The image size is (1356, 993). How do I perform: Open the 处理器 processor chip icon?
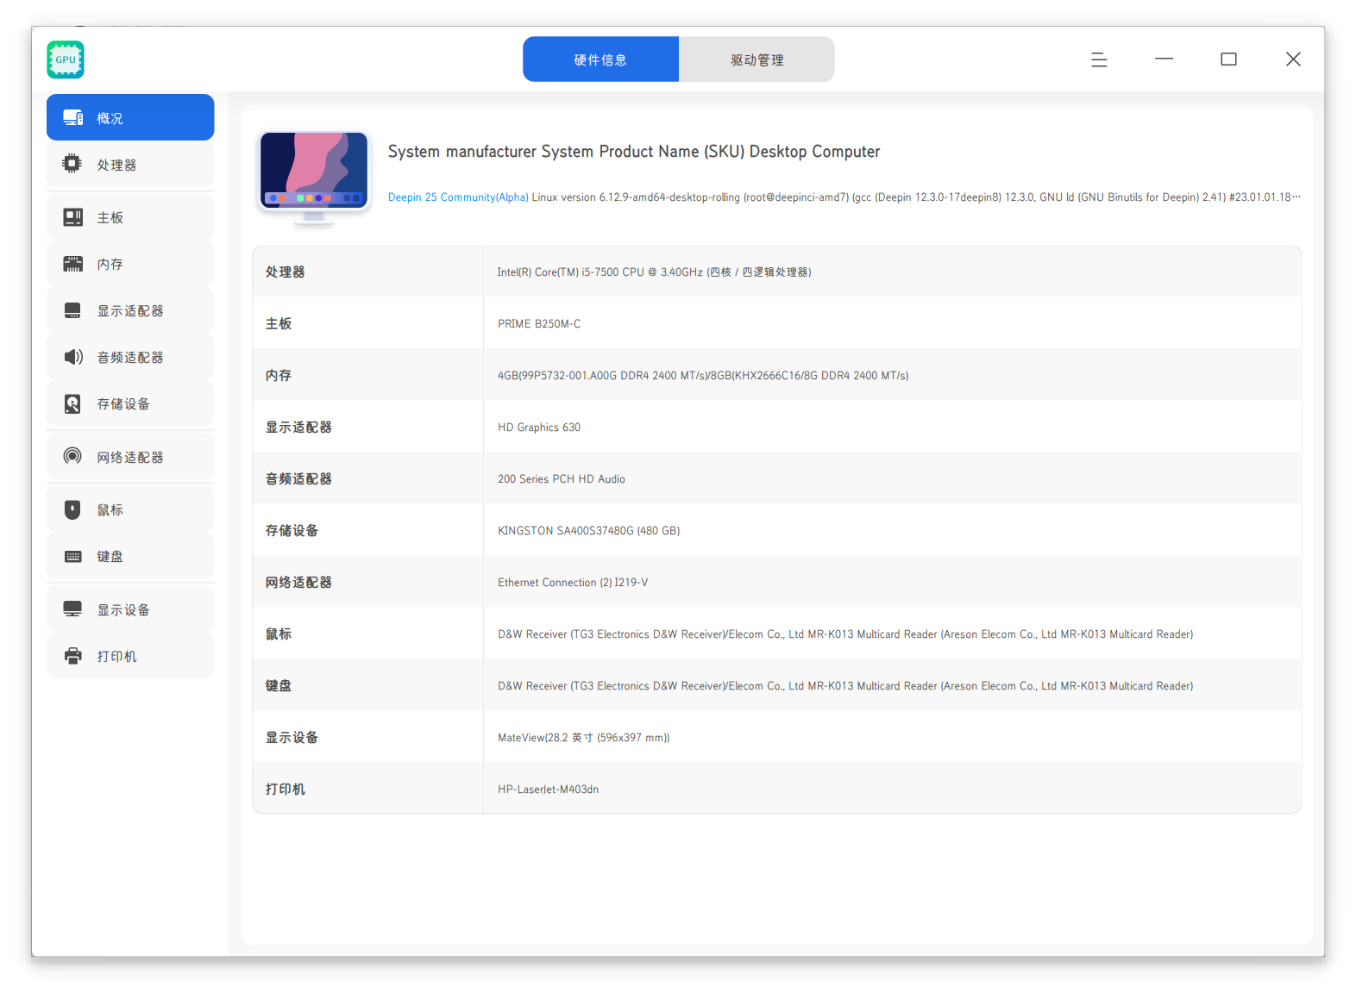(x=72, y=164)
